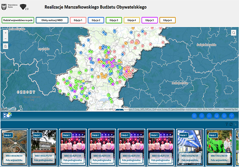Show the map legend list icon
Image resolution: width=239 pixels, height=167 pixels.
pos(209,116)
